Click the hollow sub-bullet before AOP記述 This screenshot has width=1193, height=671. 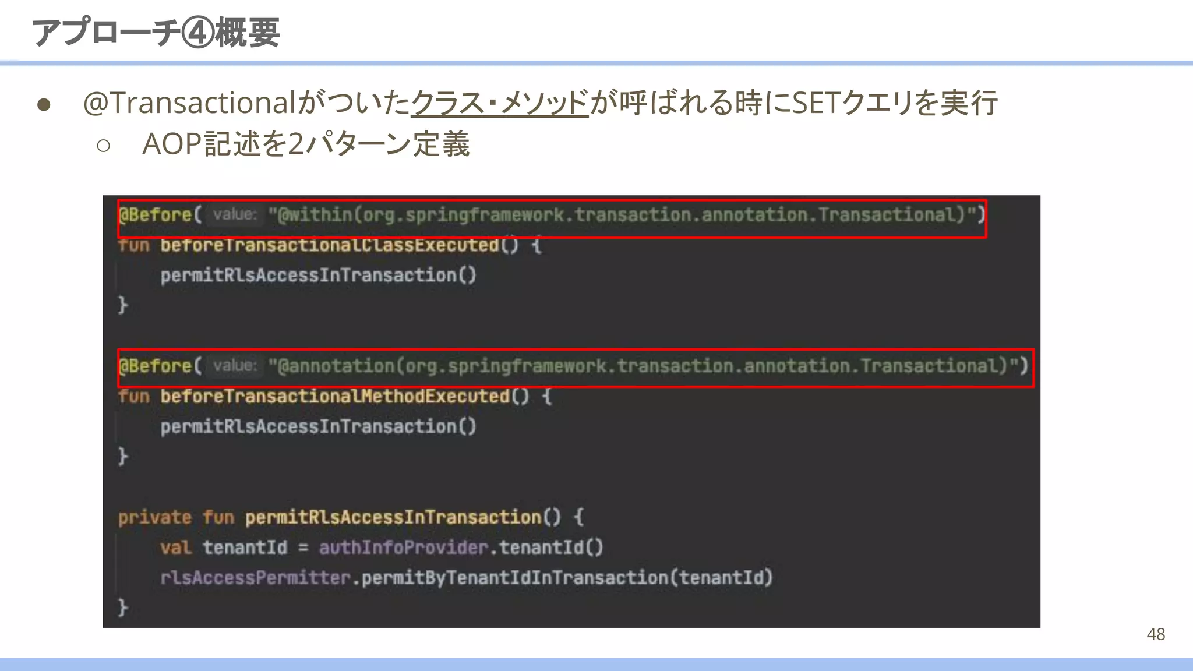pyautogui.click(x=103, y=146)
